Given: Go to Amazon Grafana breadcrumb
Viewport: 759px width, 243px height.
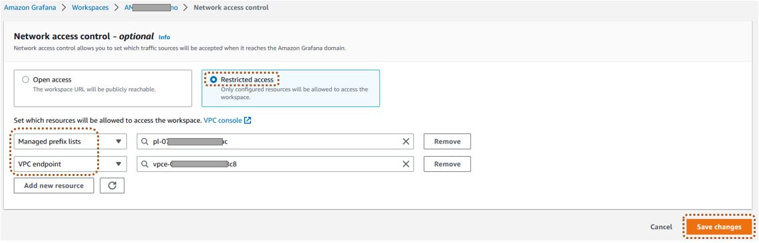Looking at the screenshot, I should pos(30,8).
